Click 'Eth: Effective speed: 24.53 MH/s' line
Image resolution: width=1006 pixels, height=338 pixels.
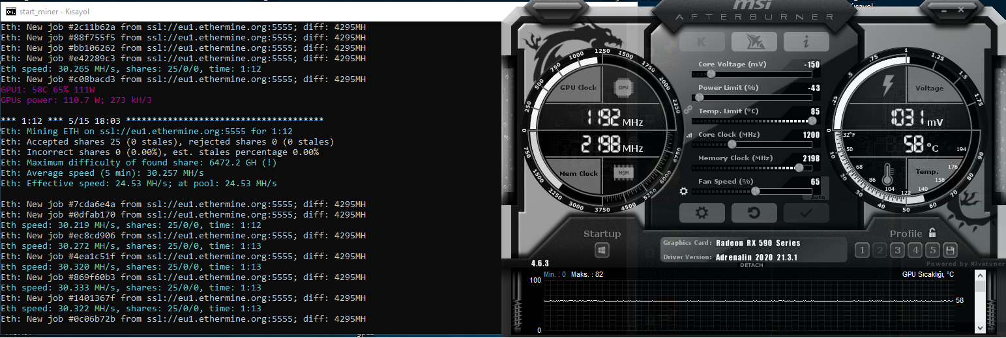(x=139, y=184)
